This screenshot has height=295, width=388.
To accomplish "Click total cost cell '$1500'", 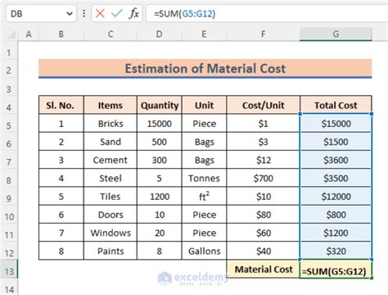I will [x=336, y=142].
